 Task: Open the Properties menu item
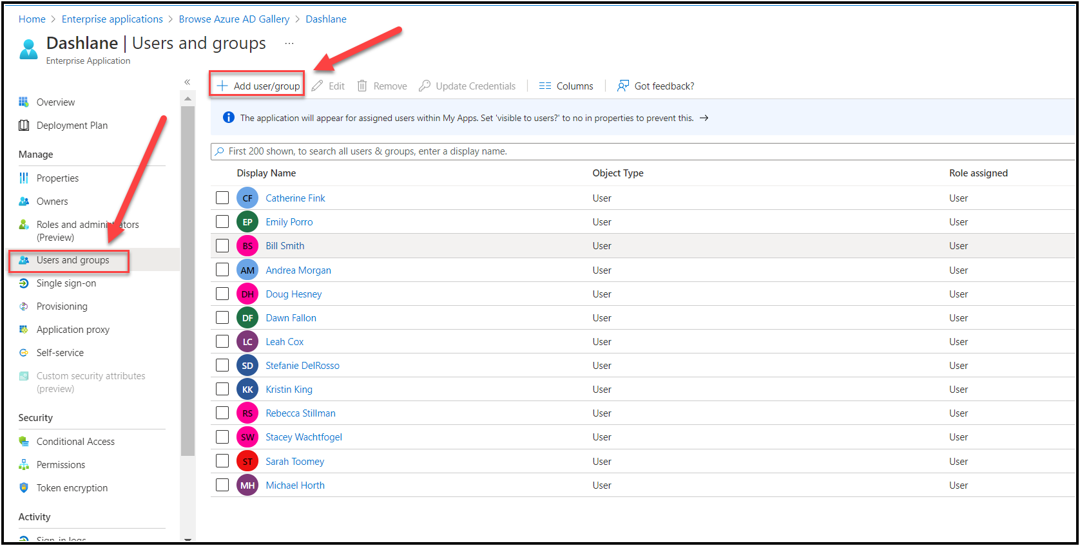point(57,178)
